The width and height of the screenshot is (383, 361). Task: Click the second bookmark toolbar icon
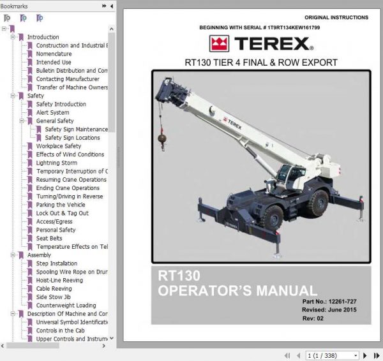[23, 18]
